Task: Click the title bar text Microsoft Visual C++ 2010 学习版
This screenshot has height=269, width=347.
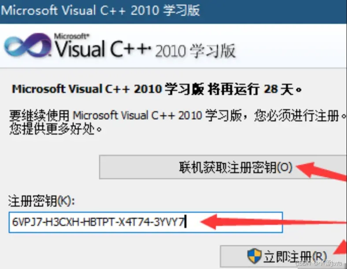Action: pos(100,11)
